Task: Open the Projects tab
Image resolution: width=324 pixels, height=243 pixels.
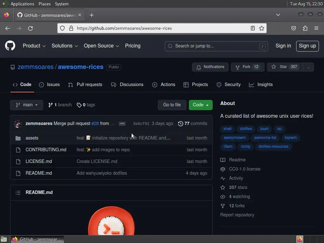Action: 196,84
